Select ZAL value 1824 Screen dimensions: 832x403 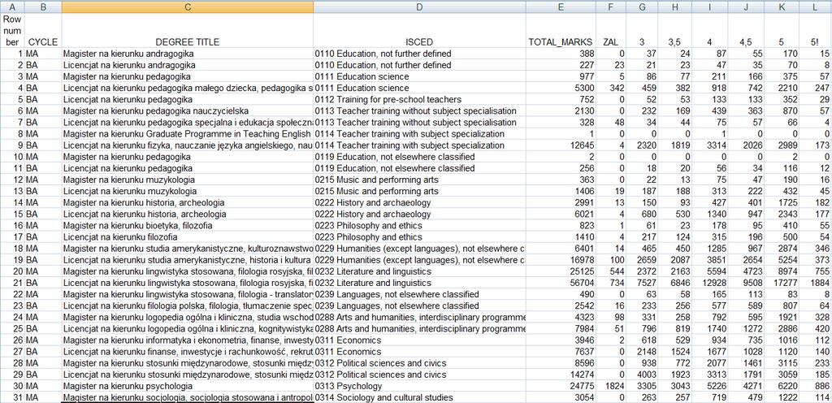pos(611,386)
